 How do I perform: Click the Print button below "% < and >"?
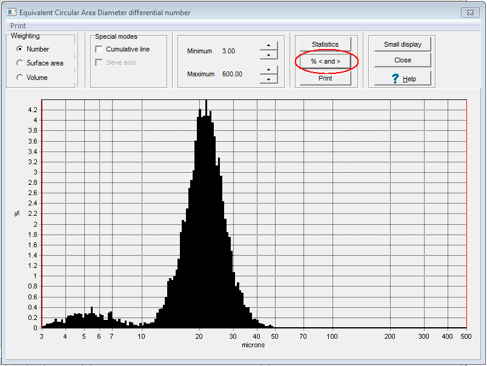[x=325, y=78]
